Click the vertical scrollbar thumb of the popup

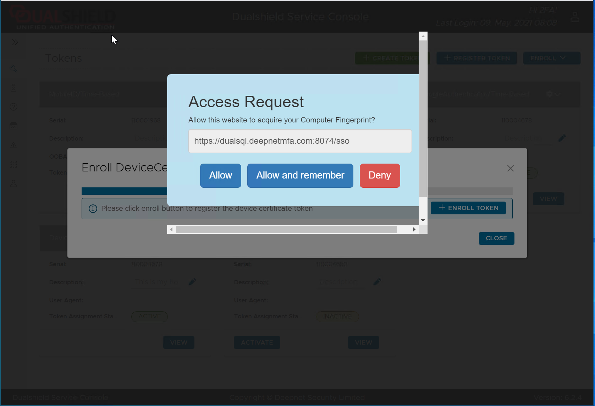pyautogui.click(x=423, y=119)
